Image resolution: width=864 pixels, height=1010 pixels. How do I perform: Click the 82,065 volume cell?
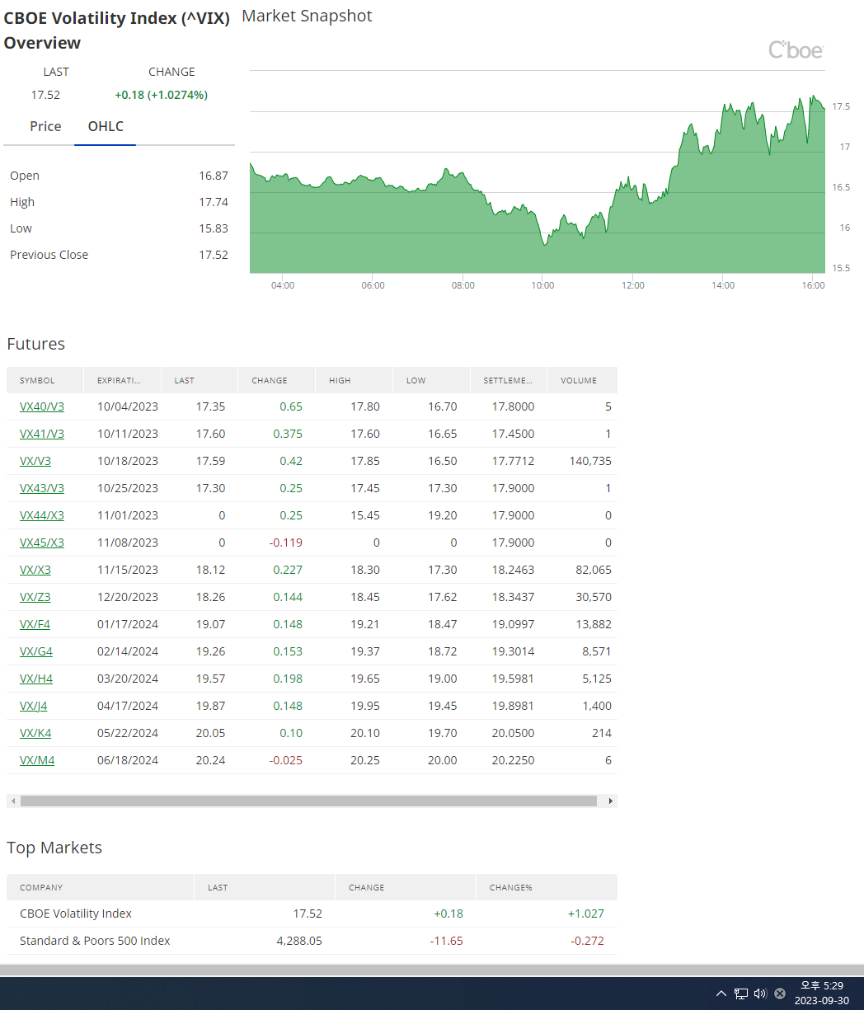click(594, 570)
